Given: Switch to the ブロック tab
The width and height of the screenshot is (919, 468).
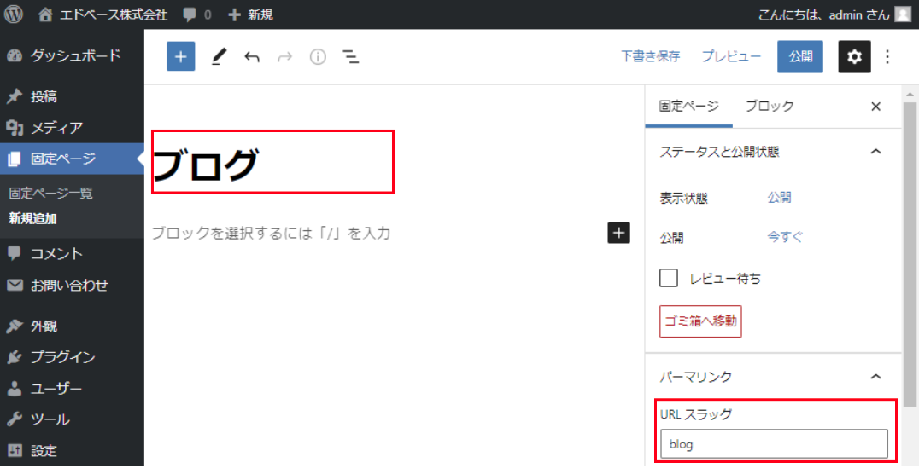Looking at the screenshot, I should [x=770, y=107].
